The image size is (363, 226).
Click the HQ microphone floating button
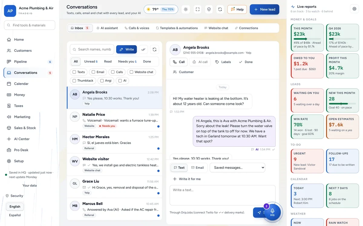pos(272,212)
